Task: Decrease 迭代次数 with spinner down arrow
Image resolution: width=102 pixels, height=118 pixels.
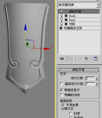Action: click(97, 79)
